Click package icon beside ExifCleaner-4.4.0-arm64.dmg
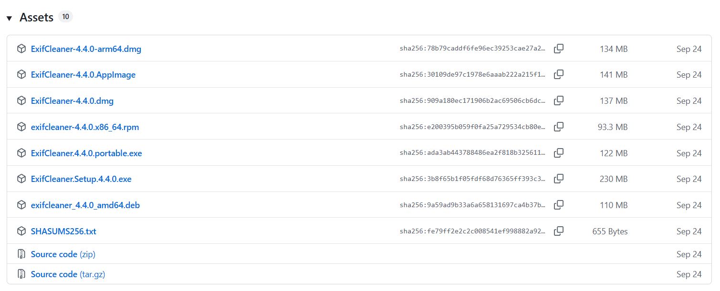This screenshot has width=720, height=291. tap(21, 49)
